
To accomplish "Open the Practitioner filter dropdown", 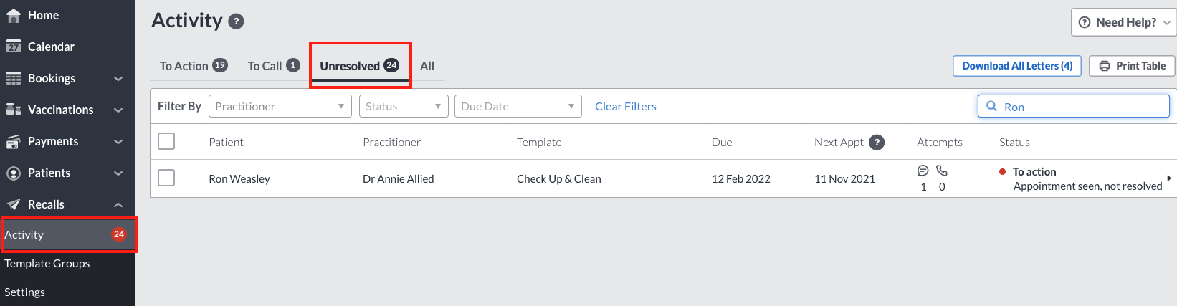I will click(x=280, y=106).
